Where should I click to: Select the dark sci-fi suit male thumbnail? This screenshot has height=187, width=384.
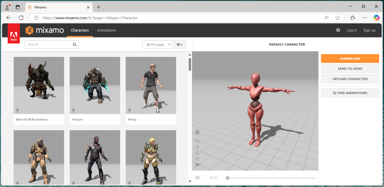coord(95,157)
